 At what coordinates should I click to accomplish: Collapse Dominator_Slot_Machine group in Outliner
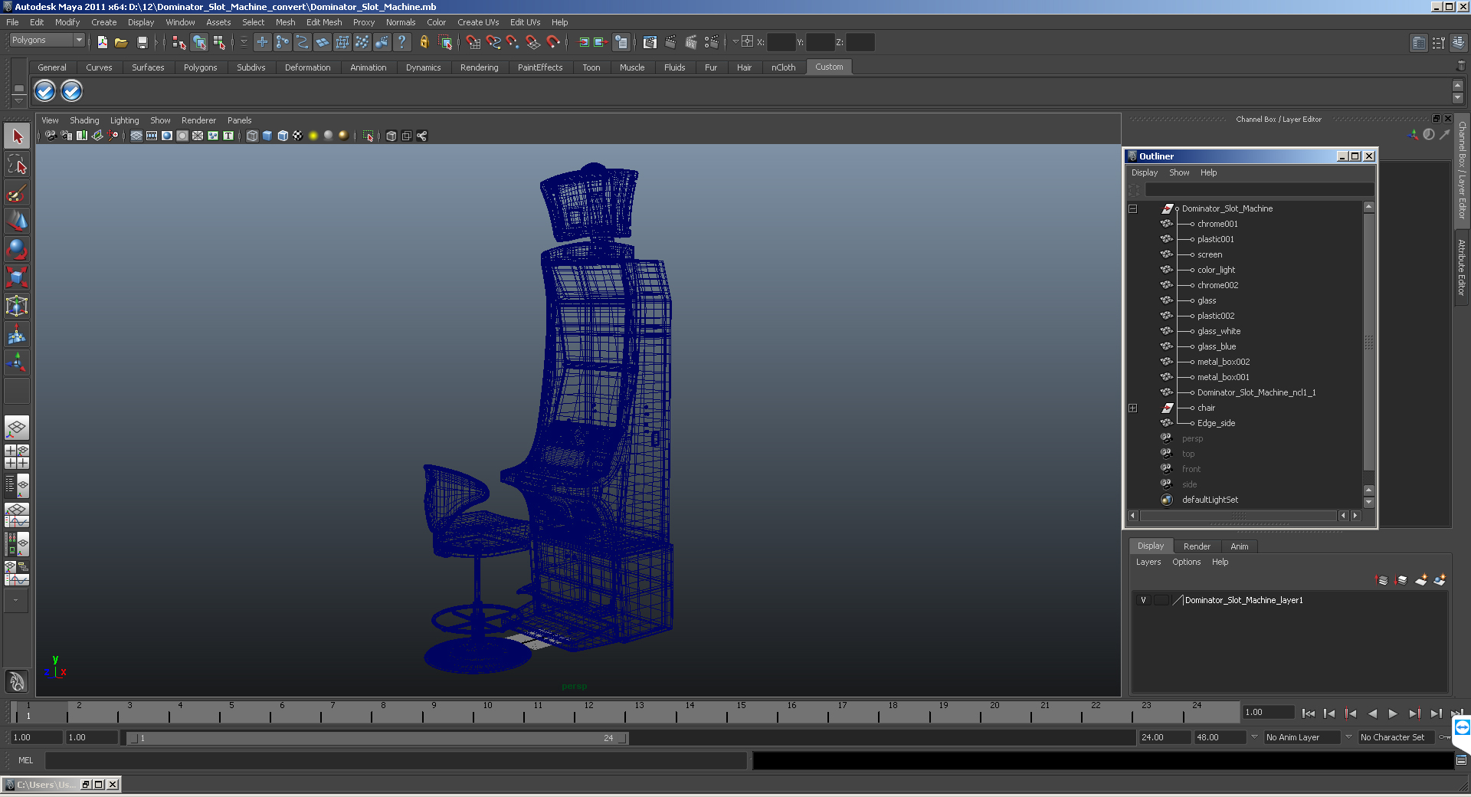[x=1133, y=208]
